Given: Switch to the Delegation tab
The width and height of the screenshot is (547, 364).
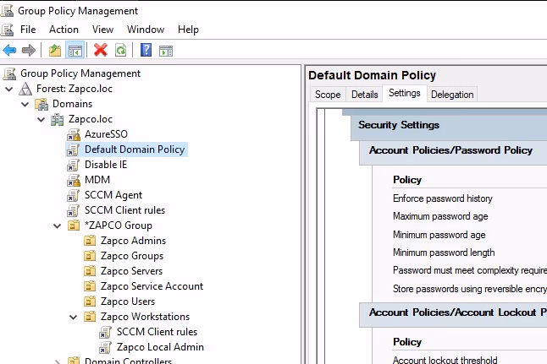Looking at the screenshot, I should point(452,95).
